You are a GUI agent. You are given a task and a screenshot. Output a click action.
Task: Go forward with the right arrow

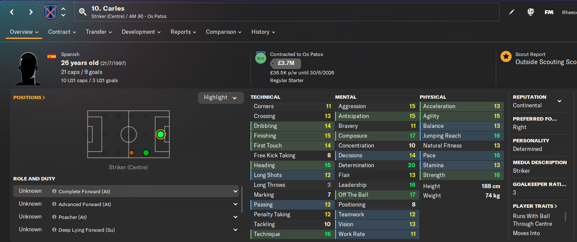pyautogui.click(x=31, y=12)
